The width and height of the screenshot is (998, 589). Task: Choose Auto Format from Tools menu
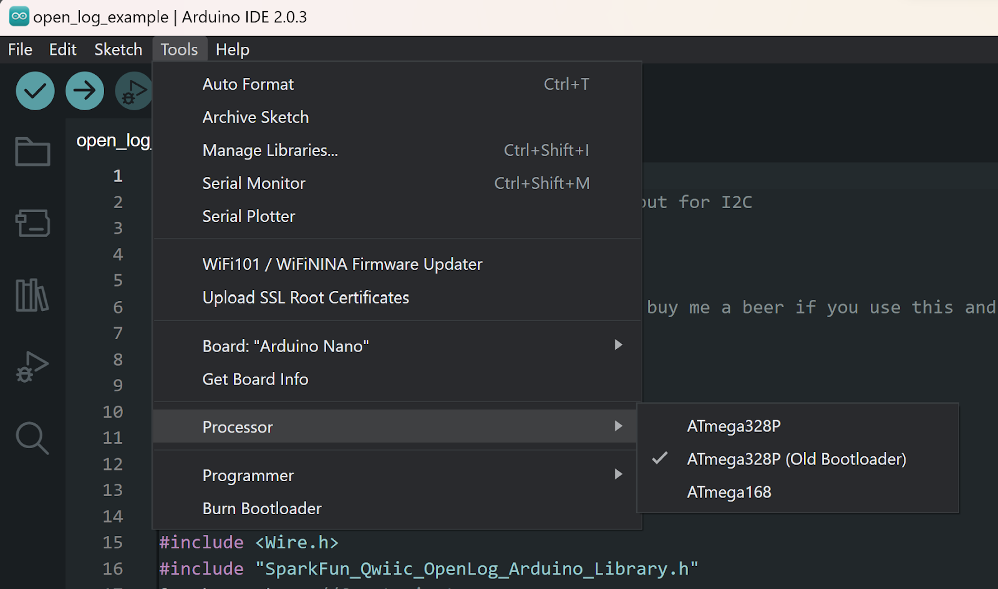coord(397,84)
